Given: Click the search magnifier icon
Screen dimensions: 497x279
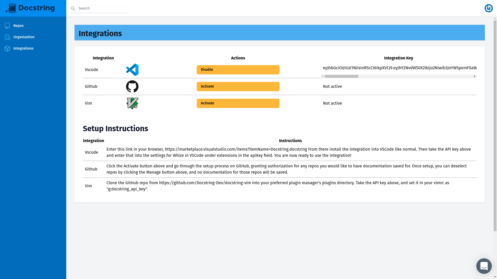Looking at the screenshot, I should coord(73,9).
